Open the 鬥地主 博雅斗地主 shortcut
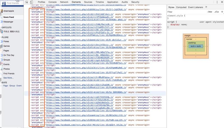The width and height of the screenshot is (224, 128). click(x=11, y=32)
